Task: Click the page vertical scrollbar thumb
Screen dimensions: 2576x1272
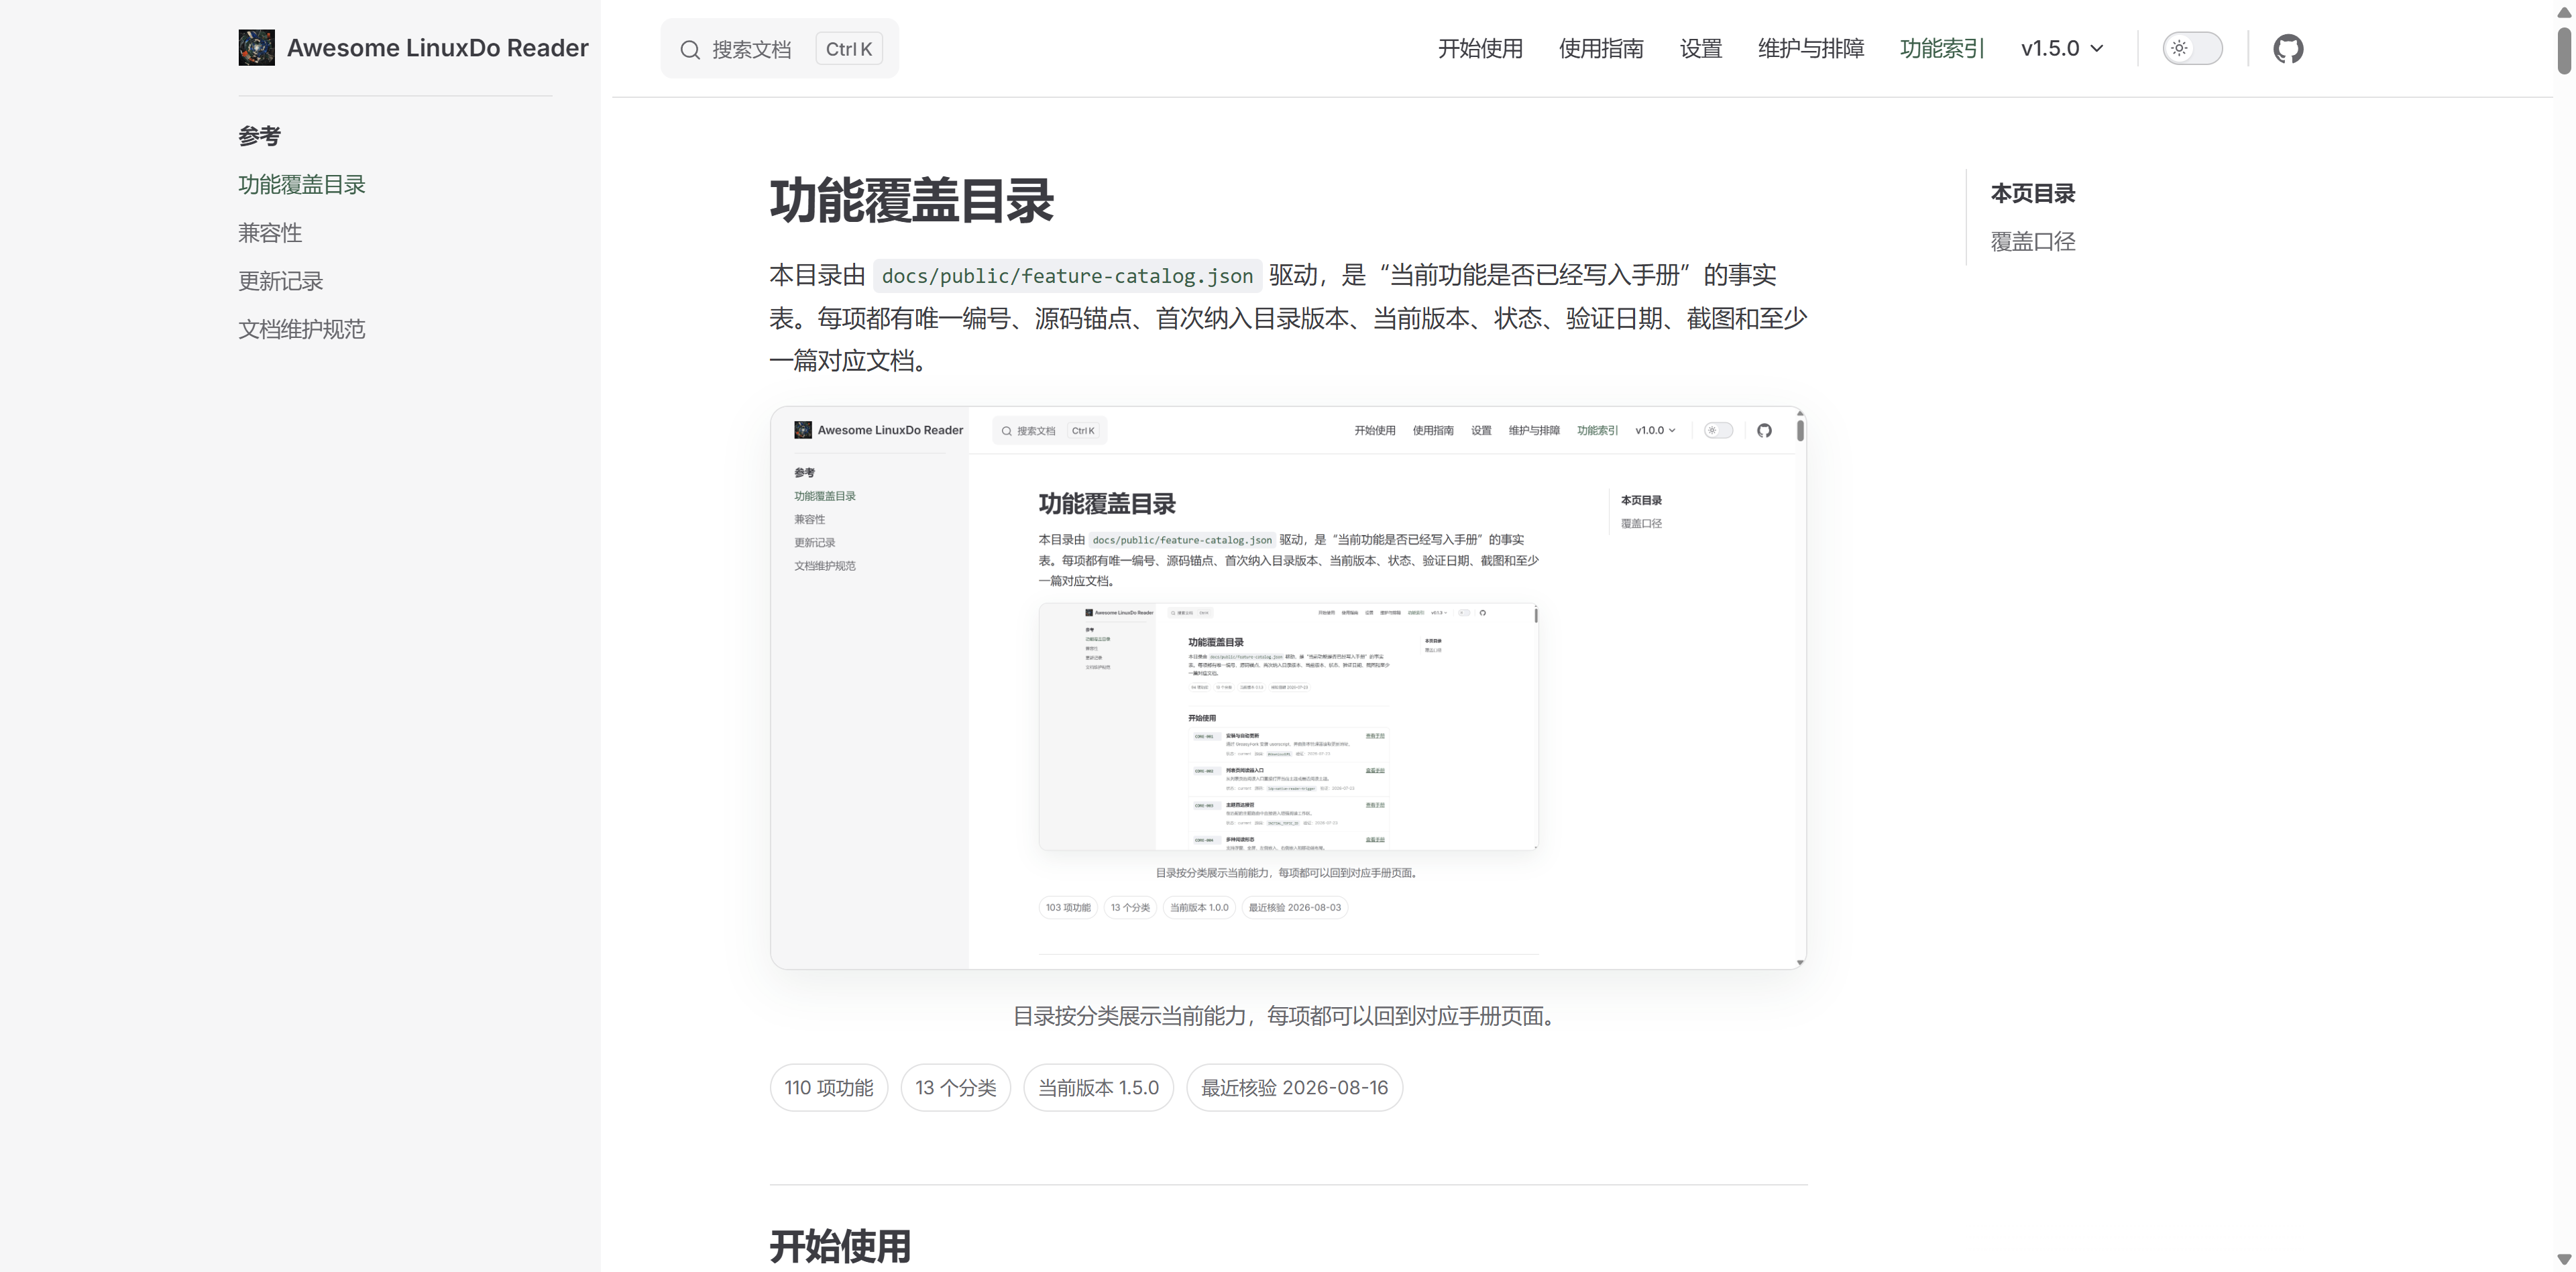Action: (x=2564, y=50)
